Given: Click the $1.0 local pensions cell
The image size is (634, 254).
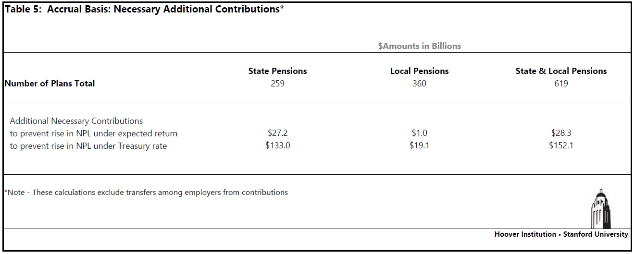Looking at the screenshot, I should 419,133.
